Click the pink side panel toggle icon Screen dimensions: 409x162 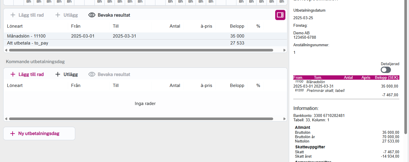coord(280,15)
